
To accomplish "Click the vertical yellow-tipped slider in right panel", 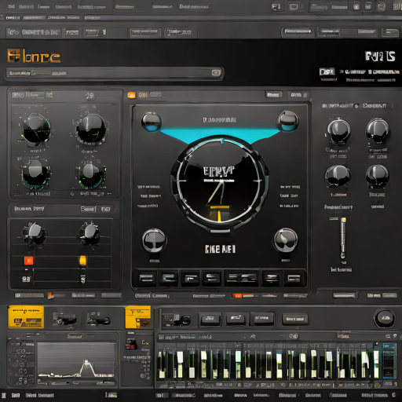I will [343, 238].
